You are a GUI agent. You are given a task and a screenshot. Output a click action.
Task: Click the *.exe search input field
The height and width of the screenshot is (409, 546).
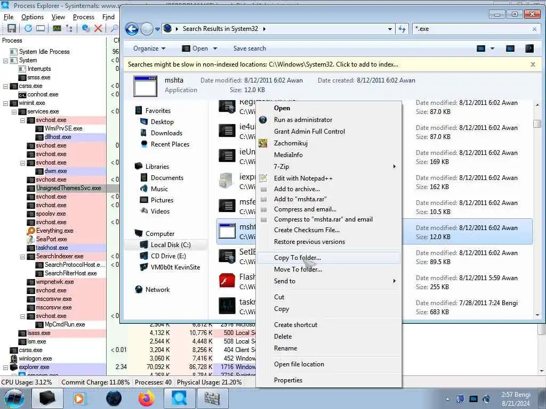click(x=471, y=29)
